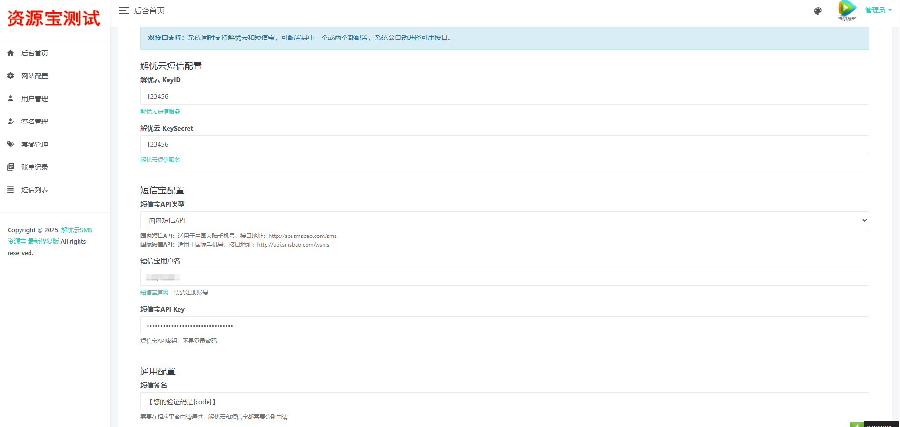
Task: Click into the 短信宝用户名 field
Action: [x=504, y=277]
